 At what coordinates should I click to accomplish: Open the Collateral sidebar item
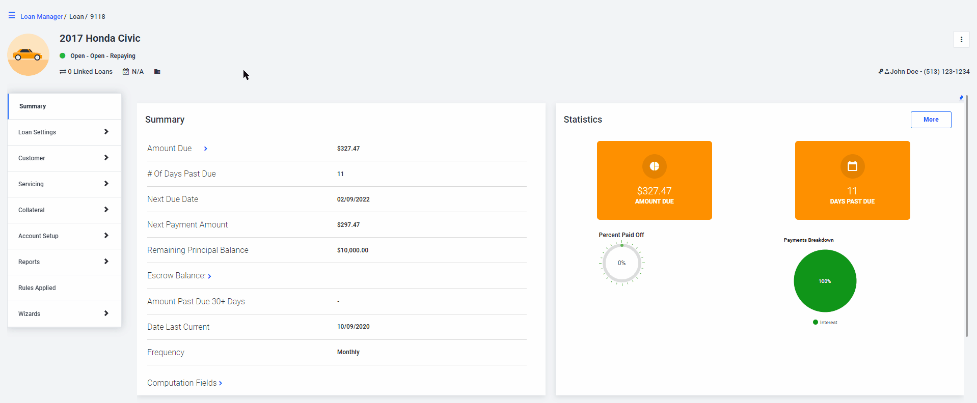point(65,210)
